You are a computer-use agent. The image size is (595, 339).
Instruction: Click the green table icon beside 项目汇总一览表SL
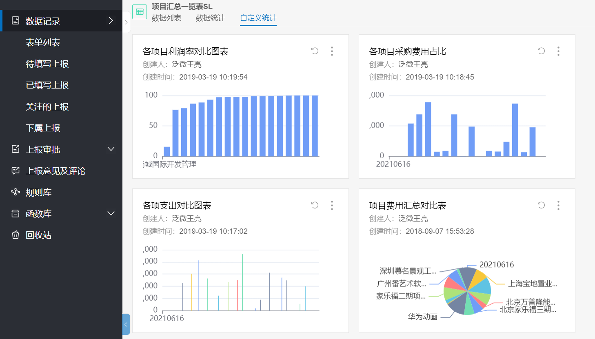click(140, 11)
